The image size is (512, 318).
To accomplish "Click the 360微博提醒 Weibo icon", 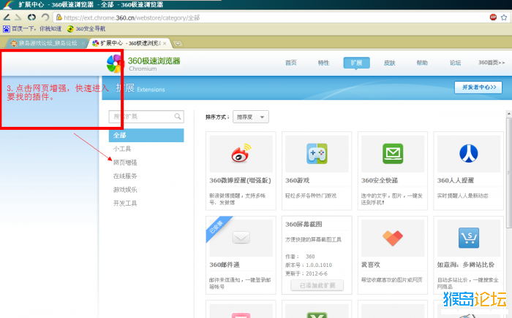I will 241,153.
